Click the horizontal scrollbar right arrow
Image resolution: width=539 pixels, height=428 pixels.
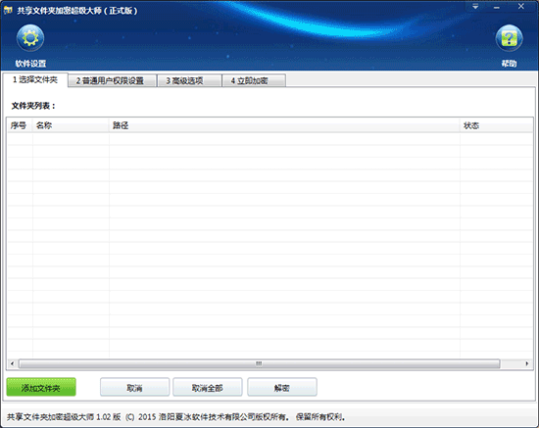[x=527, y=363]
